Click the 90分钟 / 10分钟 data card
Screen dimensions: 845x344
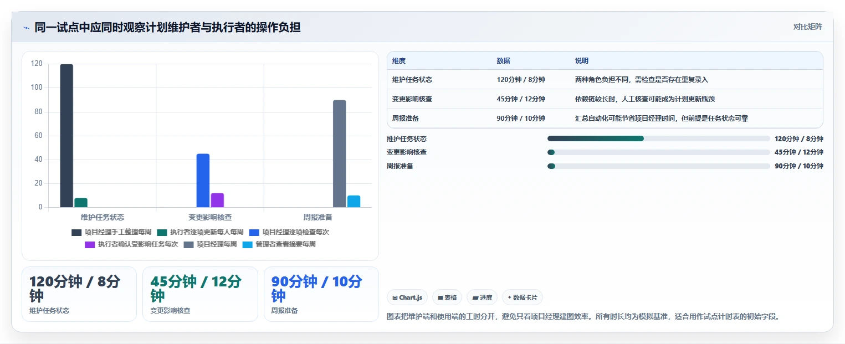(321, 294)
